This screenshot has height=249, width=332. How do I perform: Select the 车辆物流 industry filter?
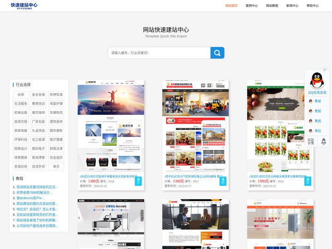[56, 113]
